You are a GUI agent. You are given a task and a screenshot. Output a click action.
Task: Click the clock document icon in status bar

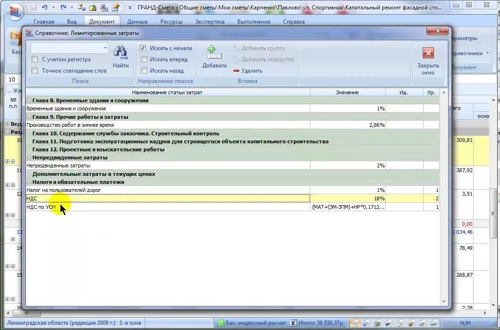pos(377,323)
